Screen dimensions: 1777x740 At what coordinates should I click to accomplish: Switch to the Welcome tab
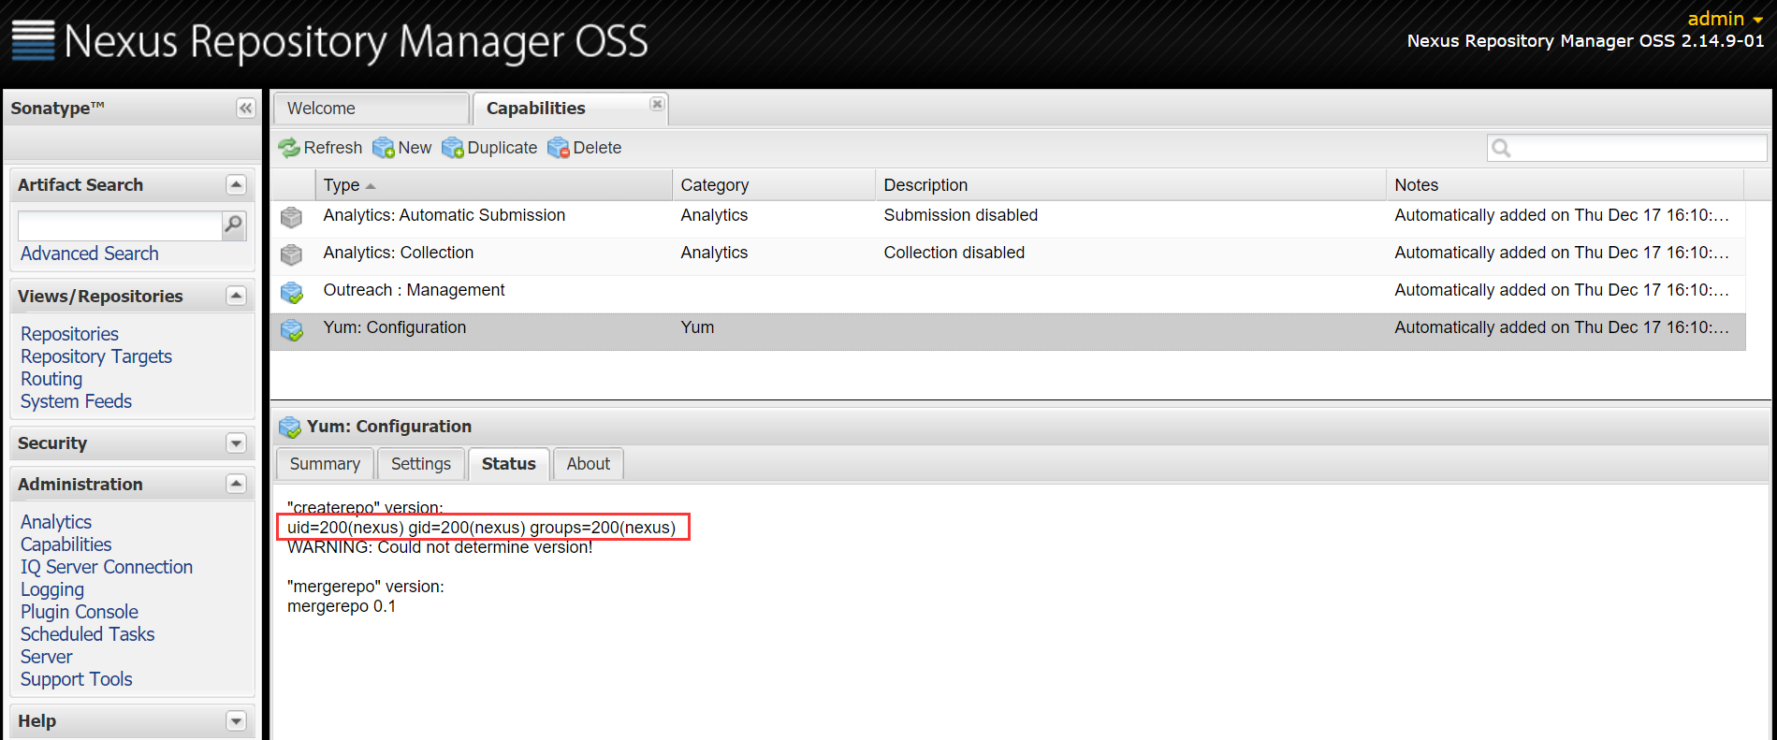(x=371, y=109)
